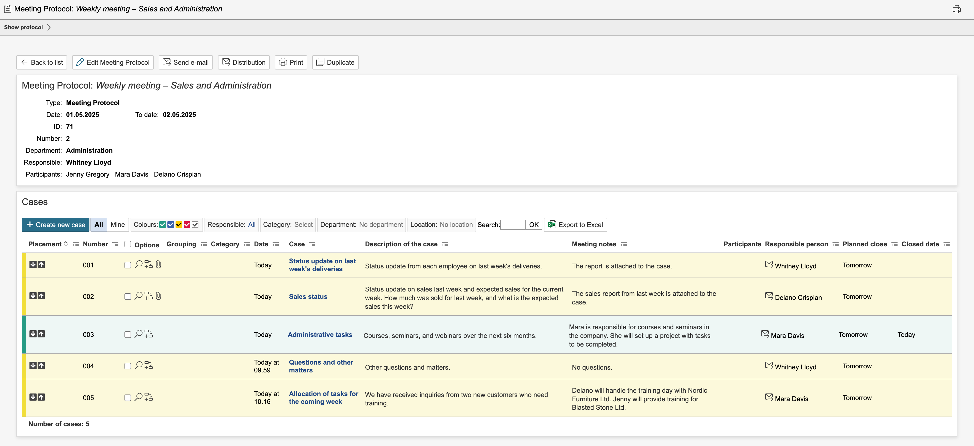This screenshot has height=446, width=974.
Task: Uncheck the green colour filter checkbox
Action: coord(163,225)
